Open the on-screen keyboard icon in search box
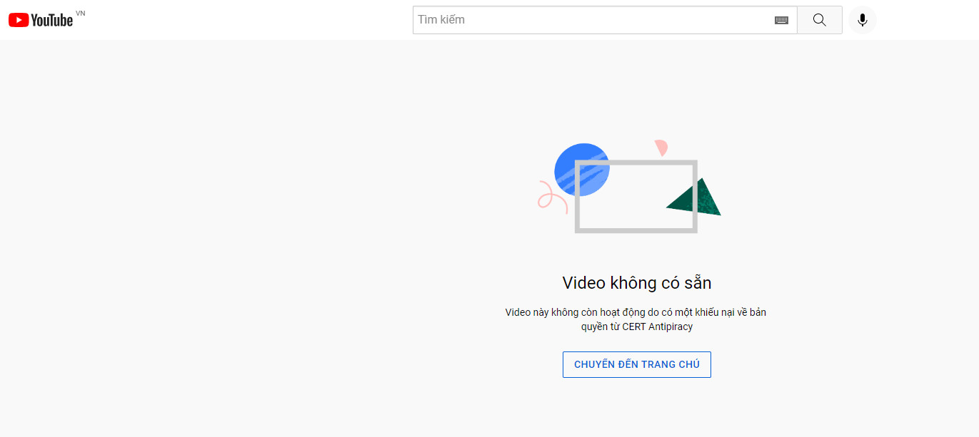Image resolution: width=979 pixels, height=437 pixels. [781, 21]
